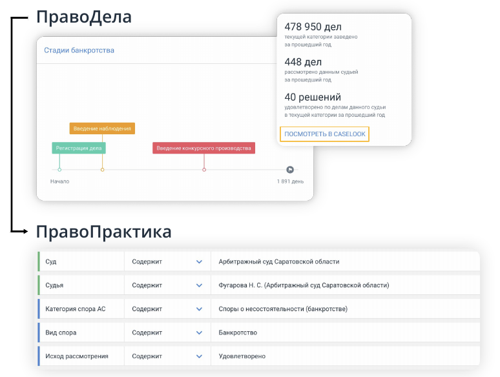
Task: Click the red timeline point for конкурсного производства
Action: pos(204,170)
